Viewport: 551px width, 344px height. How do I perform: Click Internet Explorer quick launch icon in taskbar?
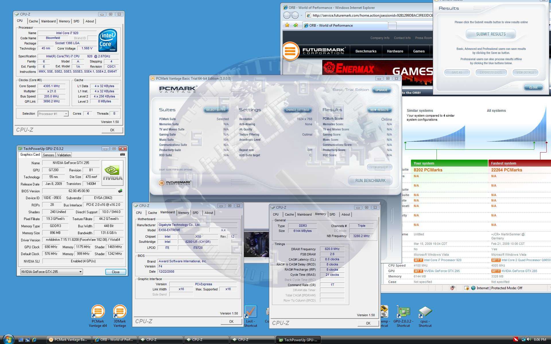pyautogui.click(x=34, y=340)
